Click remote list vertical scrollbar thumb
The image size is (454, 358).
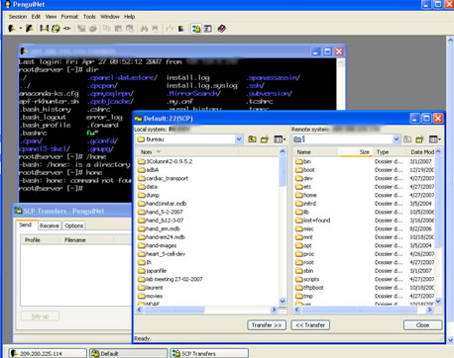tap(438, 201)
